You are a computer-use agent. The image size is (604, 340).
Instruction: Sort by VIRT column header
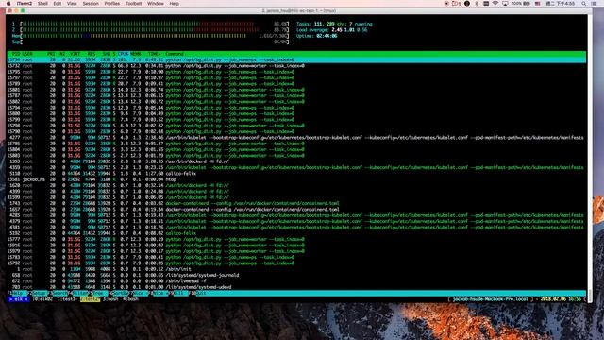(x=75, y=54)
